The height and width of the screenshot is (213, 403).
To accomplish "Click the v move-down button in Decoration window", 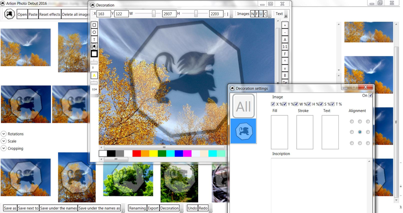I will coord(285,69).
